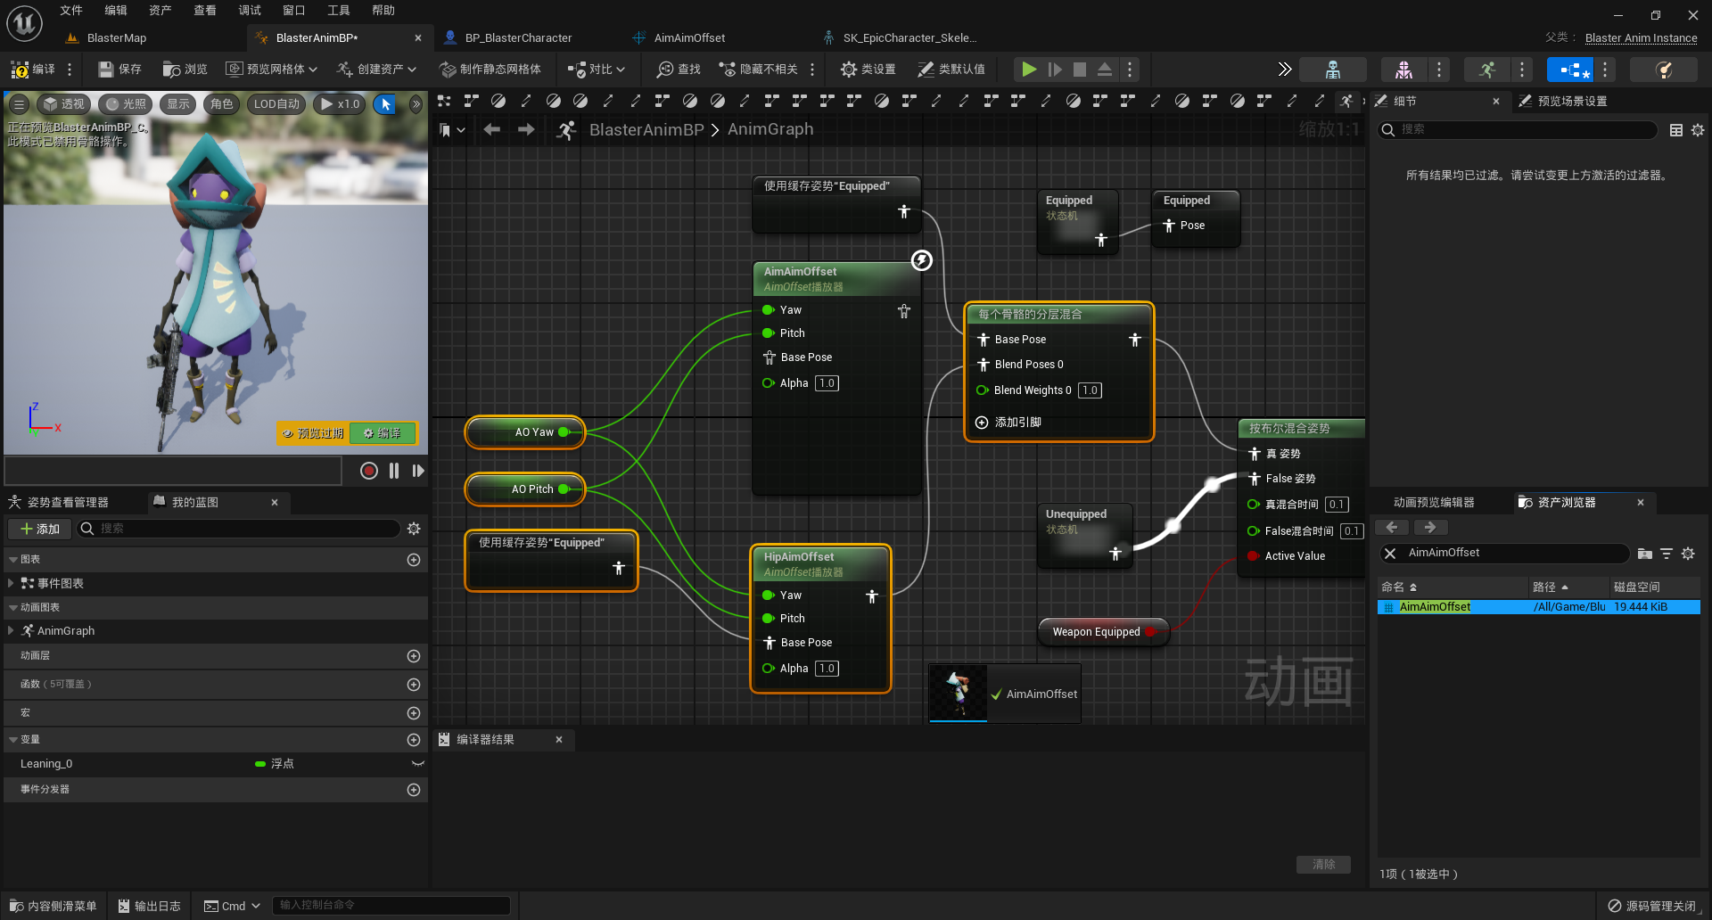
Task: Open the Skeleton editor mode icon
Action: tap(1333, 70)
